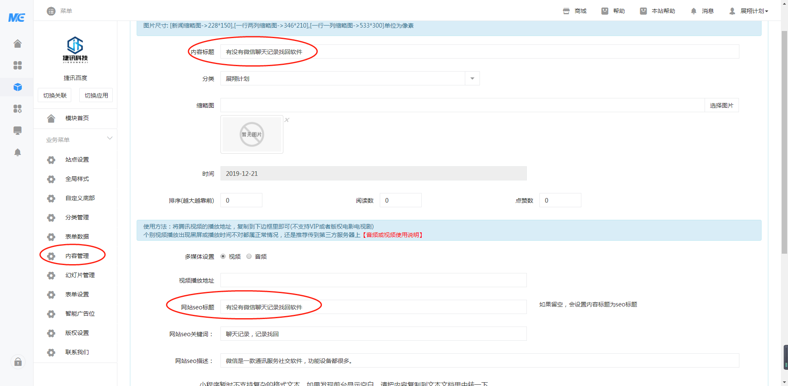
Task: Focus the 点赞数 input field
Action: click(x=560, y=200)
